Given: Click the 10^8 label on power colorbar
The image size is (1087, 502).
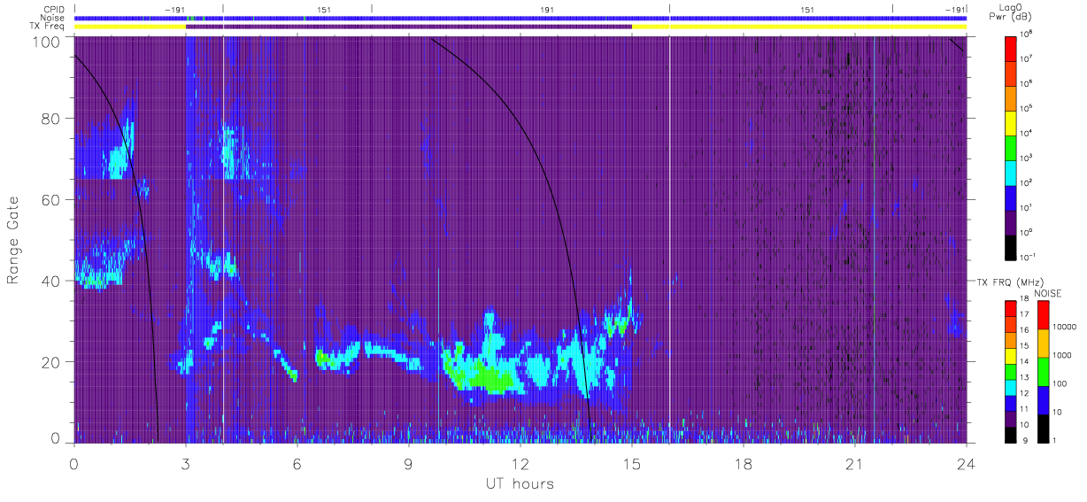Looking at the screenshot, I should [1026, 35].
